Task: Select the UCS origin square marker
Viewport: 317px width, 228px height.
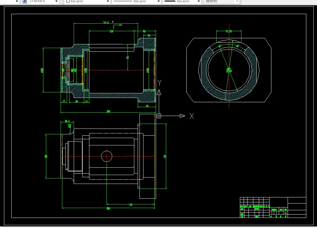Action: pos(159,116)
